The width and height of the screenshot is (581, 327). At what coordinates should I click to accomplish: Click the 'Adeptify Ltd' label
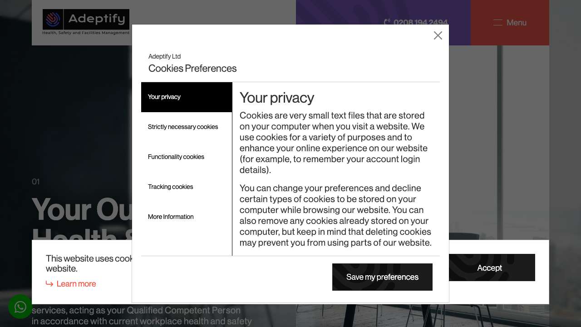click(x=164, y=56)
